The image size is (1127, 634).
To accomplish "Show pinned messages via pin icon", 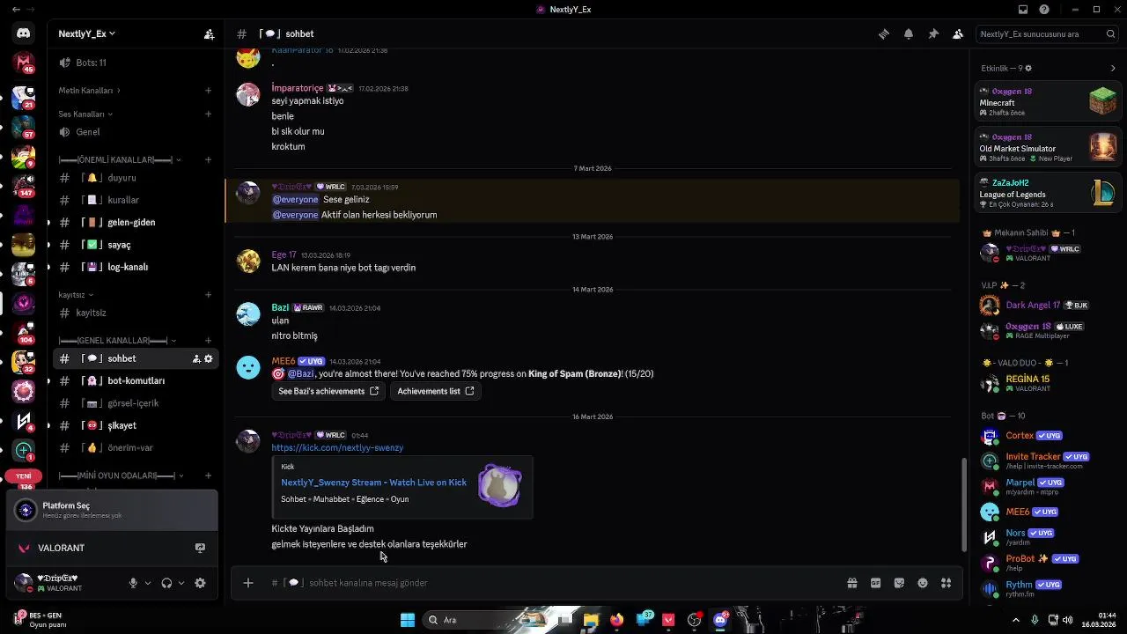I will click(932, 33).
